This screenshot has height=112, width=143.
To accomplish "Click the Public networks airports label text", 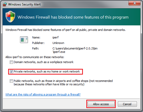I will pyautogui.click(x=63, y=82).
